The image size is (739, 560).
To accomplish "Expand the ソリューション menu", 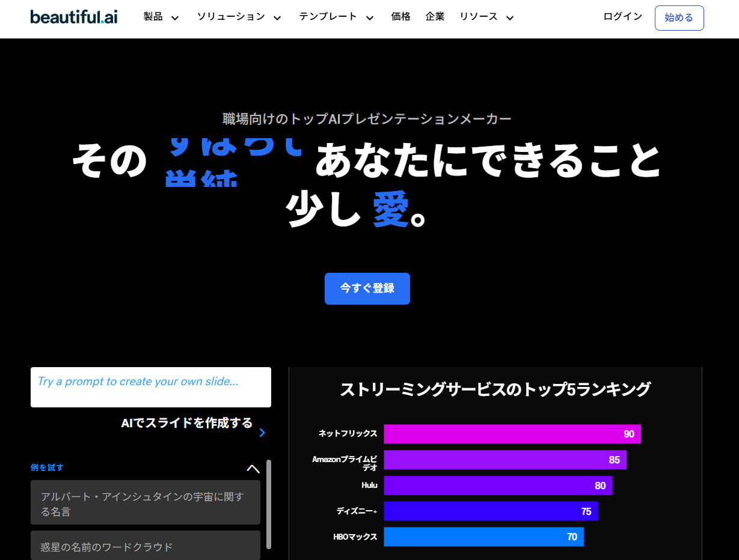I will tap(239, 17).
